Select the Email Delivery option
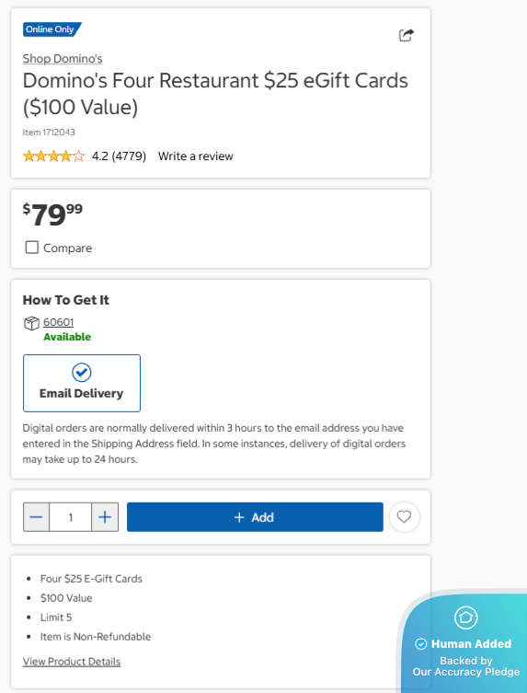This screenshot has height=693, width=527. click(x=82, y=383)
